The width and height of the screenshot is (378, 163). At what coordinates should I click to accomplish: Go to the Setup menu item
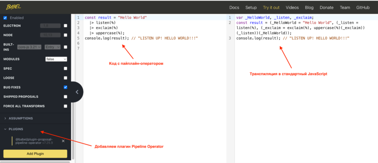tap(251, 7)
